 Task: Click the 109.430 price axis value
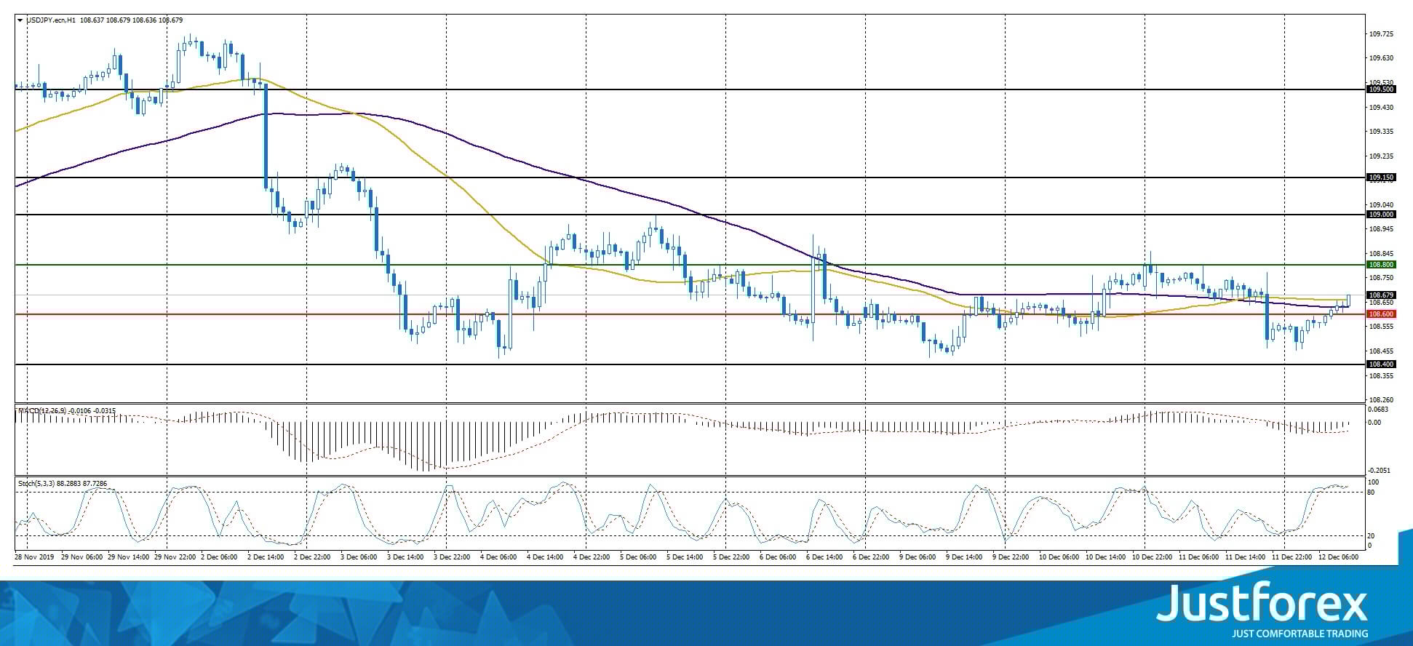(x=1382, y=108)
